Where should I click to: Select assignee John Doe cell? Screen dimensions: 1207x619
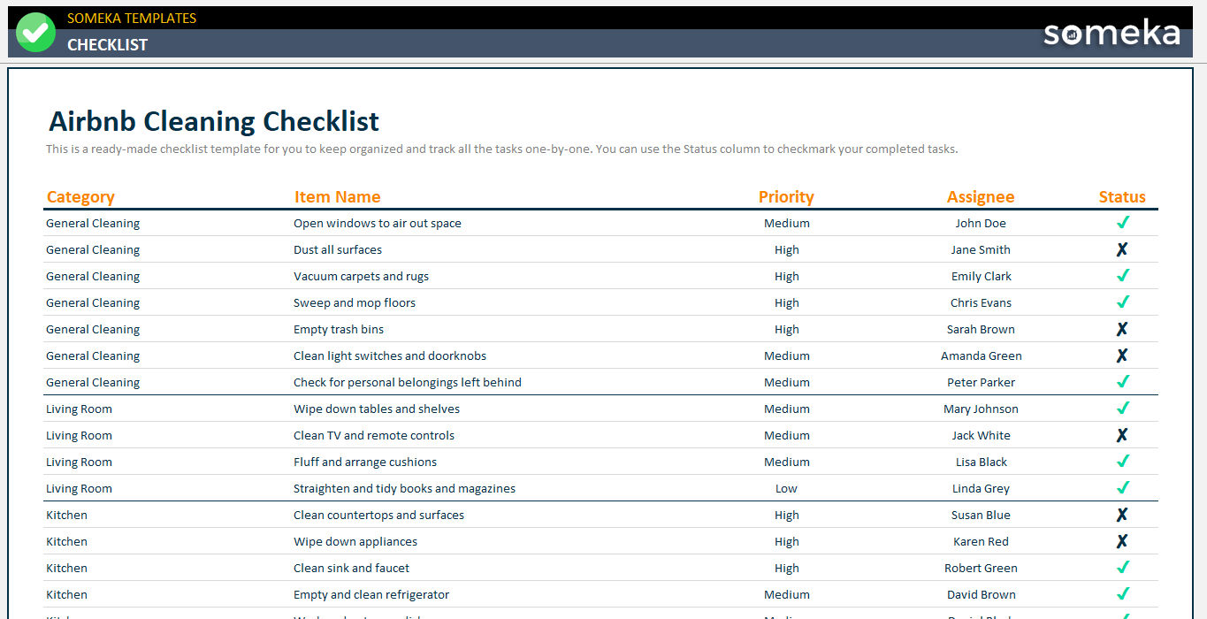click(x=981, y=224)
